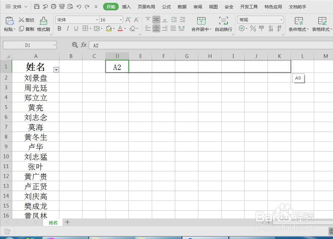Expand the Name Box D1 dropdown
The width and height of the screenshot is (333, 239).
click(55, 45)
